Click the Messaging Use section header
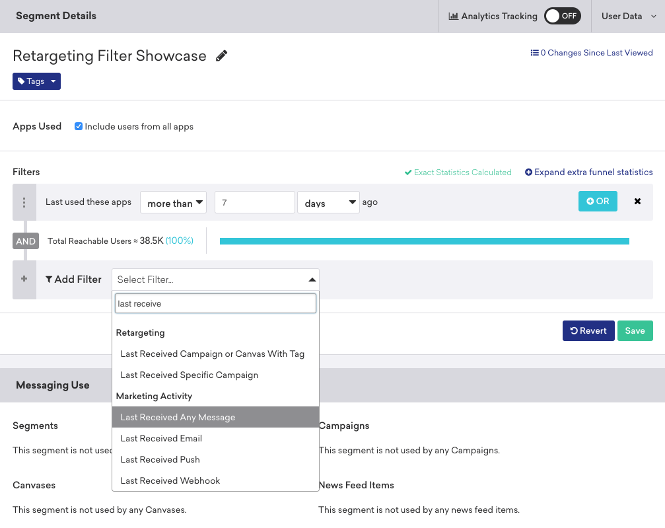The image size is (665, 528). pyautogui.click(x=53, y=385)
